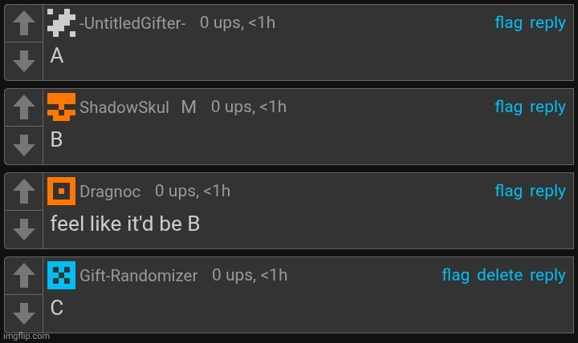Visit ShadowSkul's profile via username
This screenshot has height=343, width=578.
tap(124, 108)
